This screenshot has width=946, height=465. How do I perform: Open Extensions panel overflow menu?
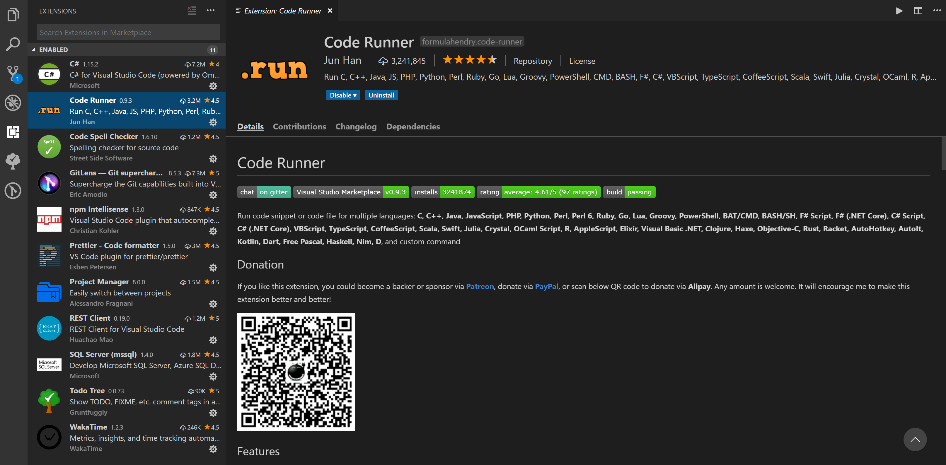210,11
